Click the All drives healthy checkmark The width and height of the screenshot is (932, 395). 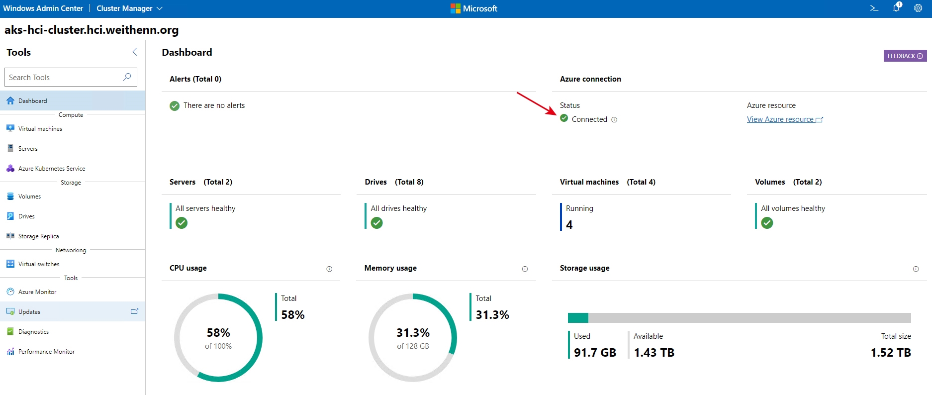click(x=377, y=223)
